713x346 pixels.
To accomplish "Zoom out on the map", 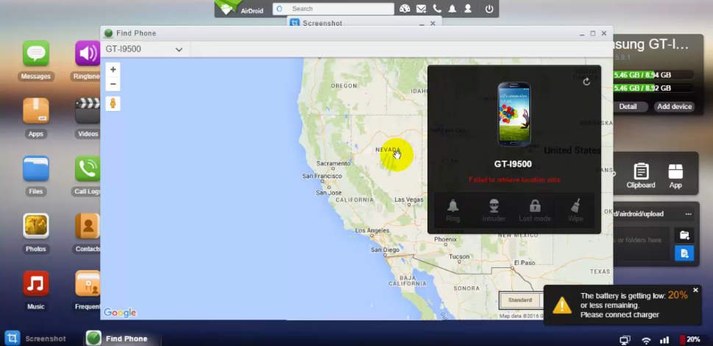I will click(x=113, y=84).
